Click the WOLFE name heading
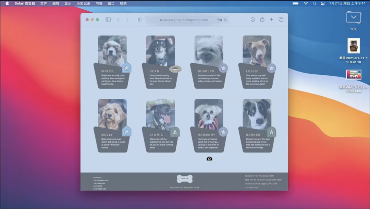The image size is (370, 209). pos(107,71)
